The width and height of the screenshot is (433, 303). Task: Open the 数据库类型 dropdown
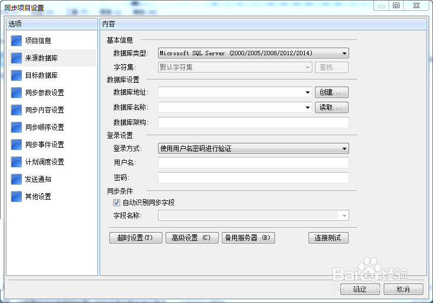253,53
